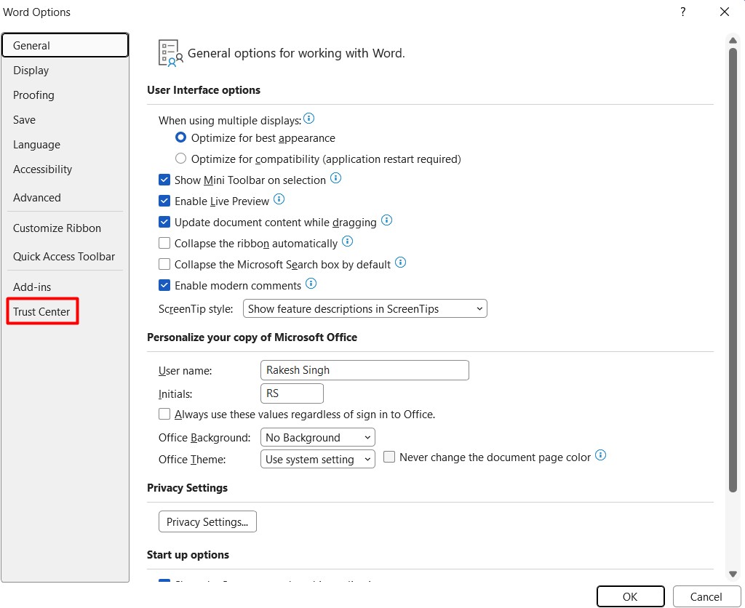The height and width of the screenshot is (608, 745).
Task: Click inside the User name field
Action: pyautogui.click(x=364, y=370)
